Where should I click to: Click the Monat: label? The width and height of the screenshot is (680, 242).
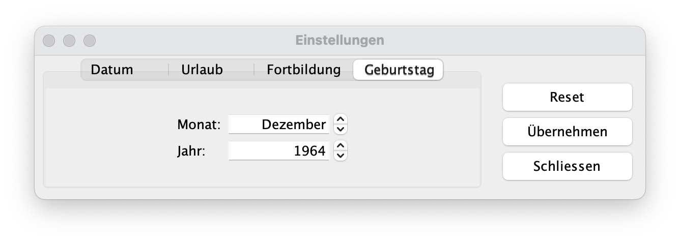click(199, 125)
